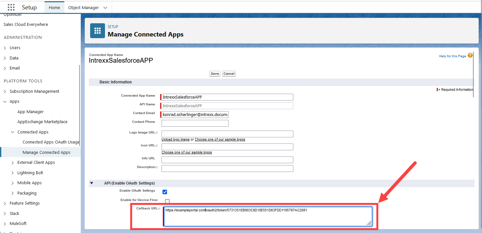Screen dimensions: 482x233
Task: Click the Description info icon
Action: pyautogui.click(x=157, y=167)
